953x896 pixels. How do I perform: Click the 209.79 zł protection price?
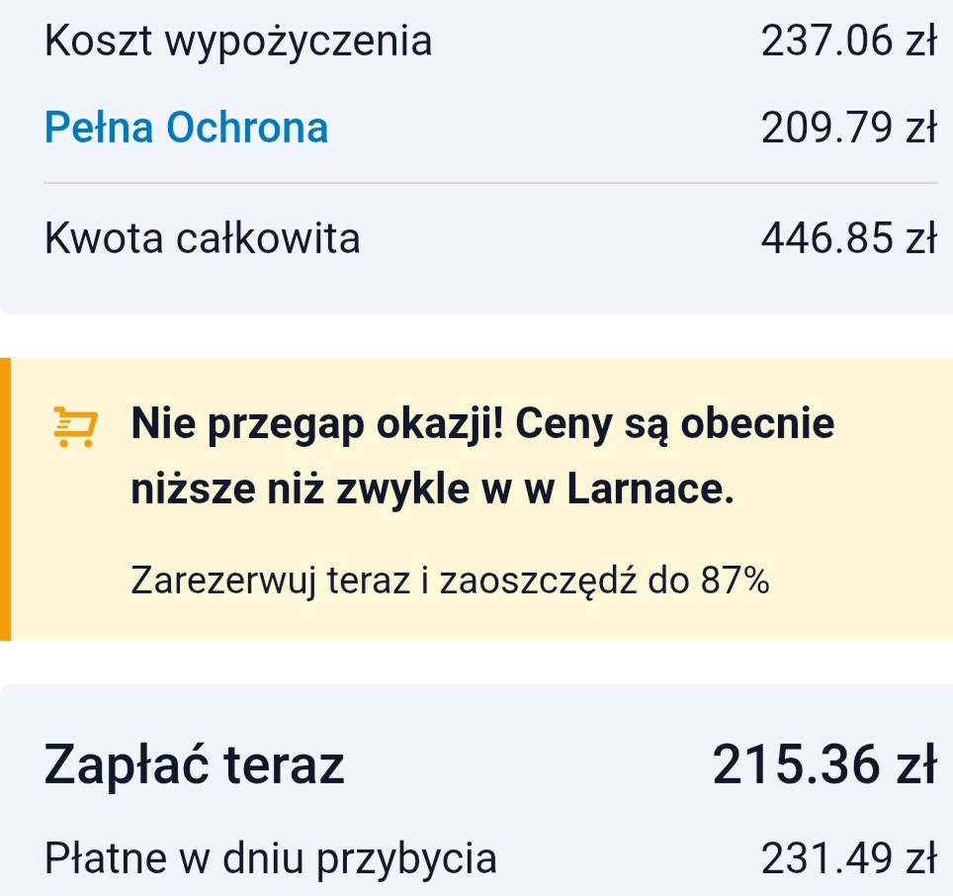tap(848, 128)
